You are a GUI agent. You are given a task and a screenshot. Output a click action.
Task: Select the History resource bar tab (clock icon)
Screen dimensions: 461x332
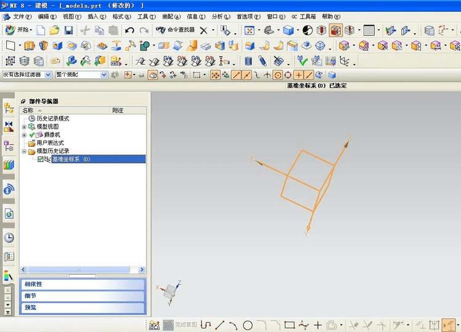click(9, 237)
